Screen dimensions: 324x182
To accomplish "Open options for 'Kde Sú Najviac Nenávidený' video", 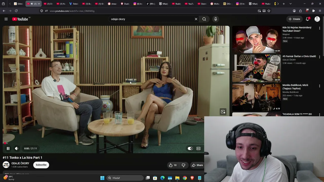I will (319, 28).
